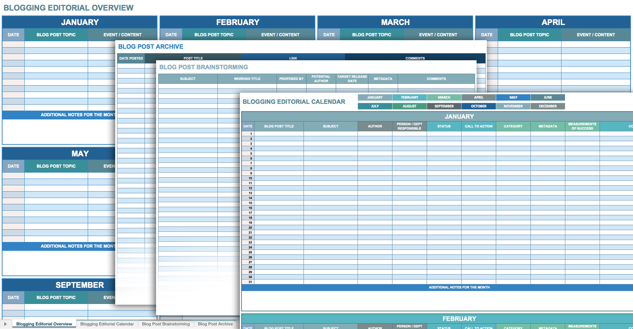Select the MAY heading in the Editorial Overview
Image resolution: width=633 pixels, height=329 pixels.
click(80, 154)
